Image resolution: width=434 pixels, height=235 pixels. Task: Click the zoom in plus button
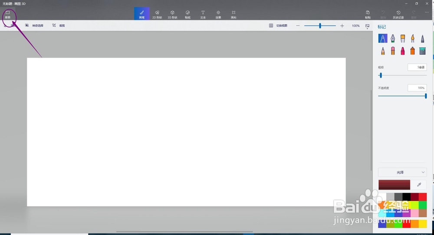point(342,26)
